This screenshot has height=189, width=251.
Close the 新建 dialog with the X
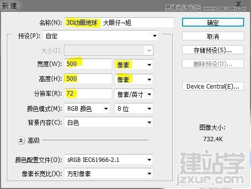tap(238, 3)
